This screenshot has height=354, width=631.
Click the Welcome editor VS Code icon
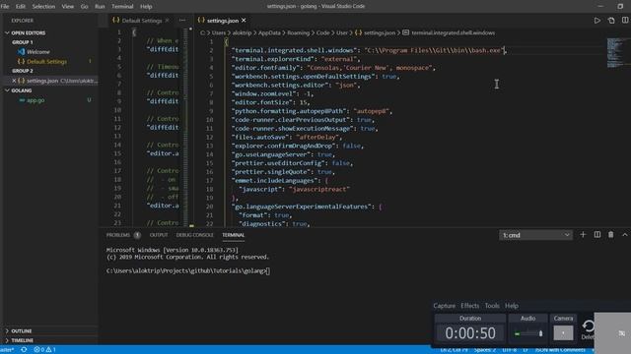21,52
